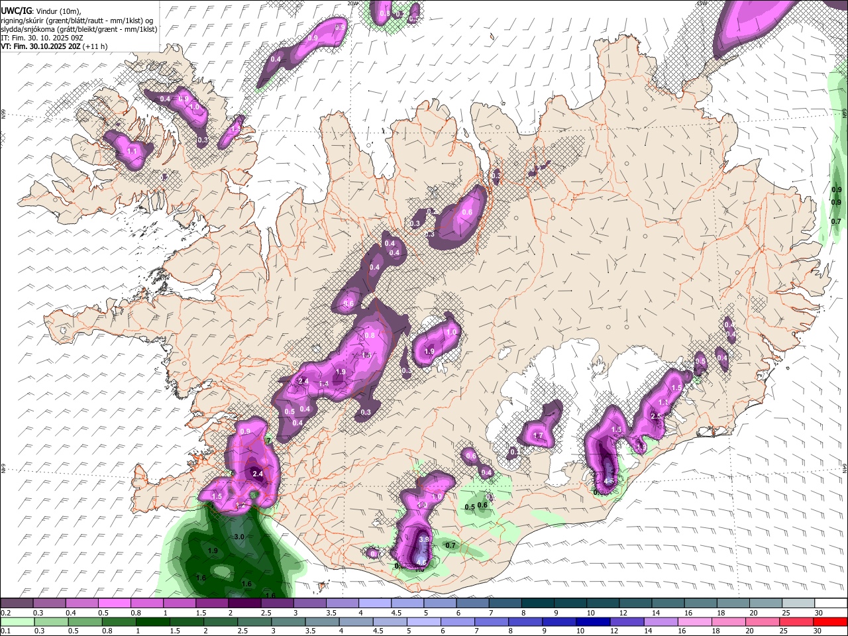Click the '0.1' label on the lower colorbar
The image size is (848, 636).
(x=6, y=631)
